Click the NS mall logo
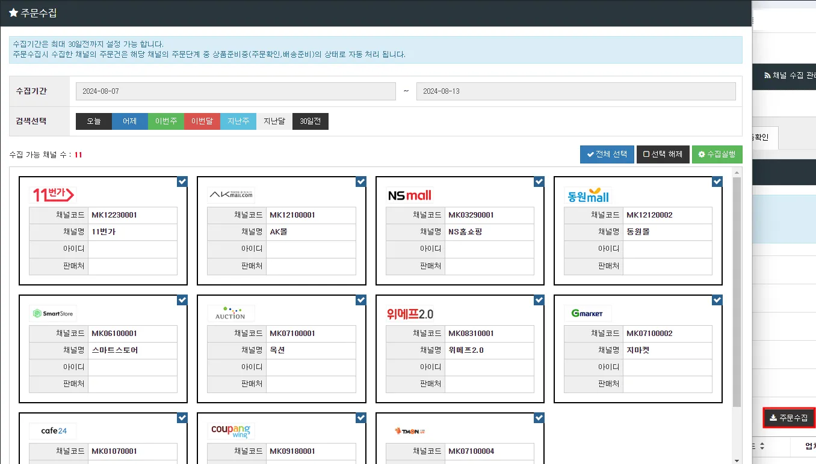 pos(410,195)
